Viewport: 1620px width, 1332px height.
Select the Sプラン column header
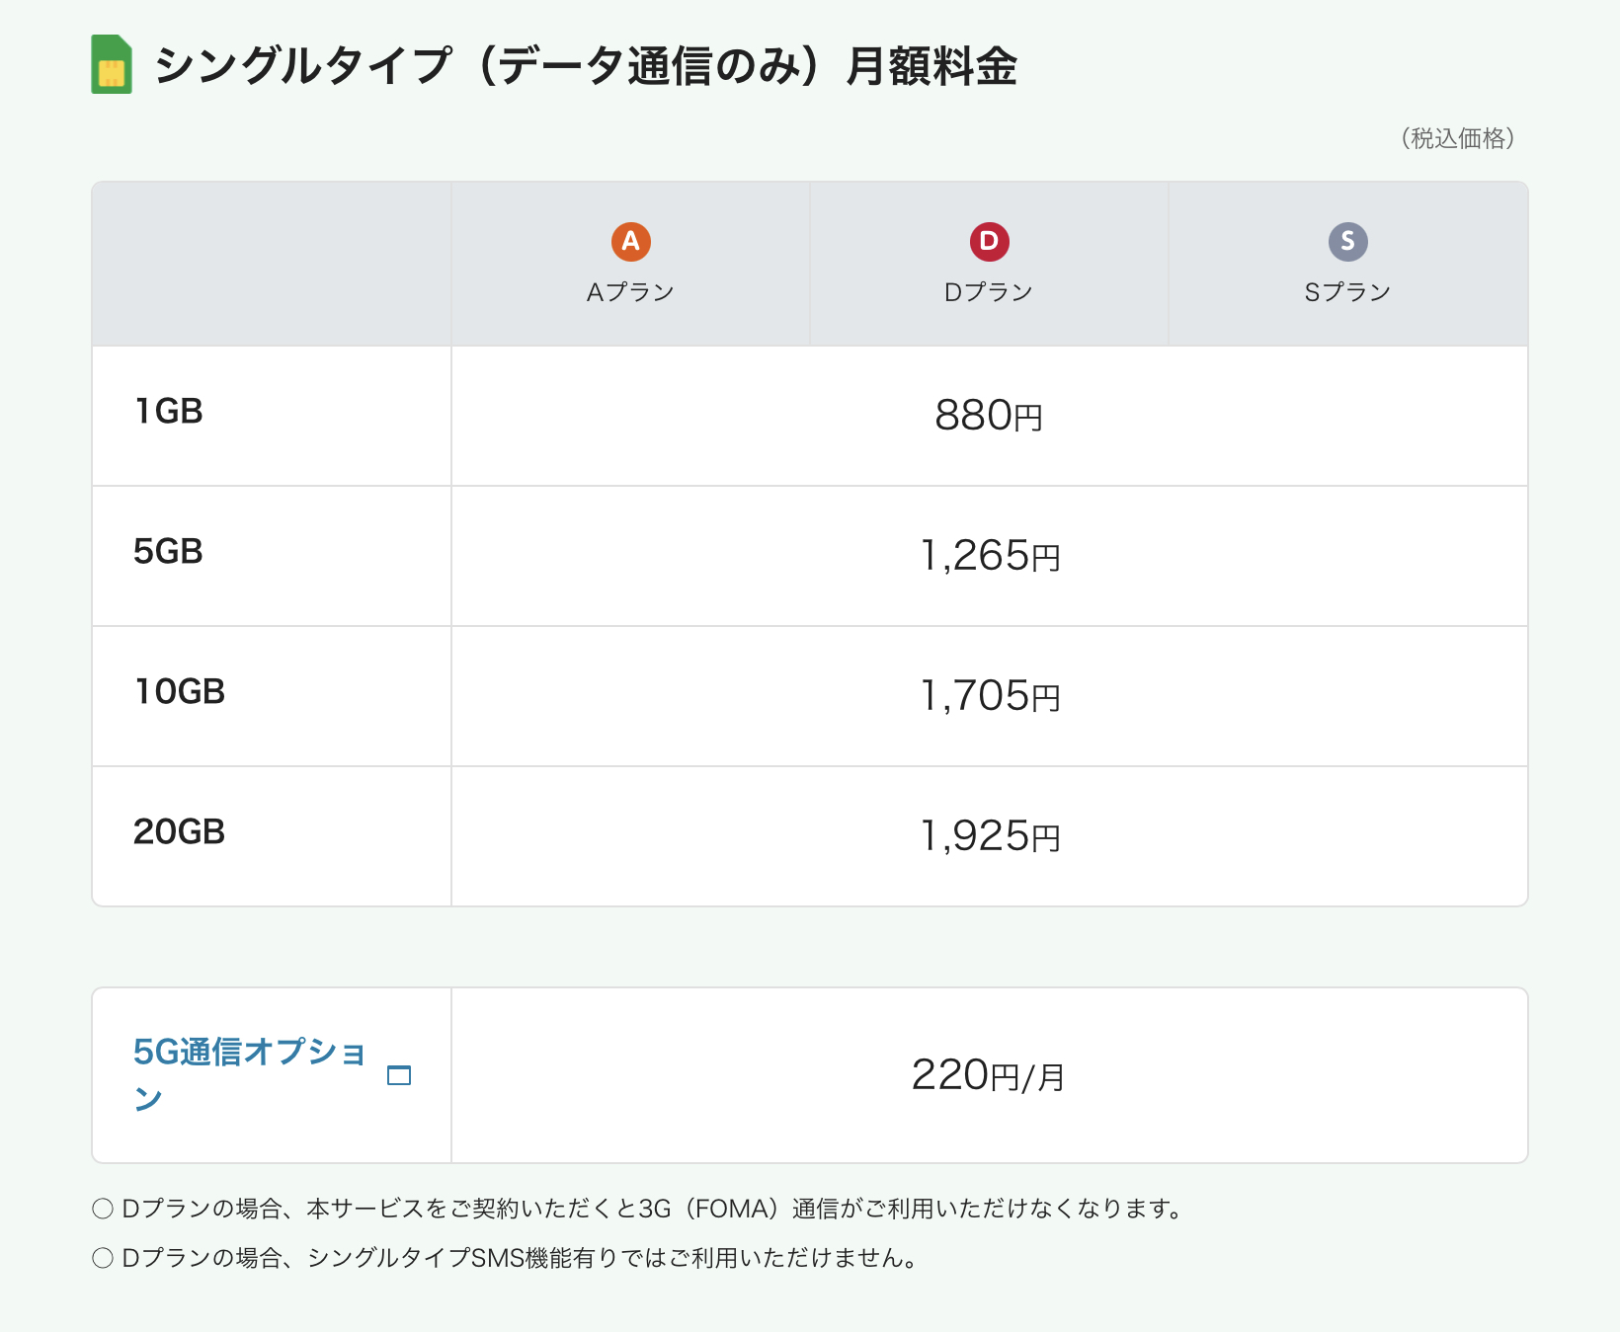pos(1347,292)
